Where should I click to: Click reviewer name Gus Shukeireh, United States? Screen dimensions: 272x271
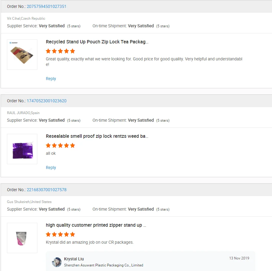tap(29, 202)
